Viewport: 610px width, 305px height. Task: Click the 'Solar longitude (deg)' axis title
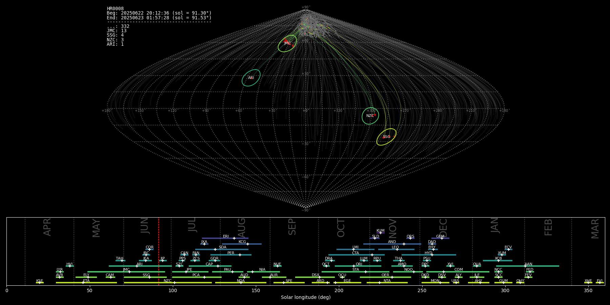(x=306, y=298)
